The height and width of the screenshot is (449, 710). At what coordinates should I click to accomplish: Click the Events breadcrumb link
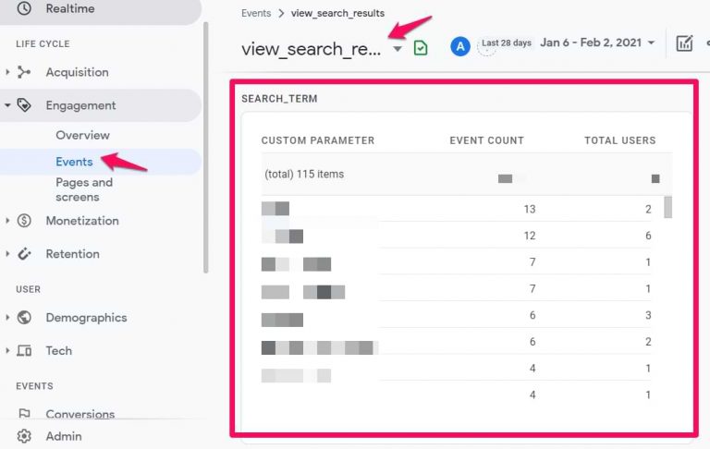point(256,14)
